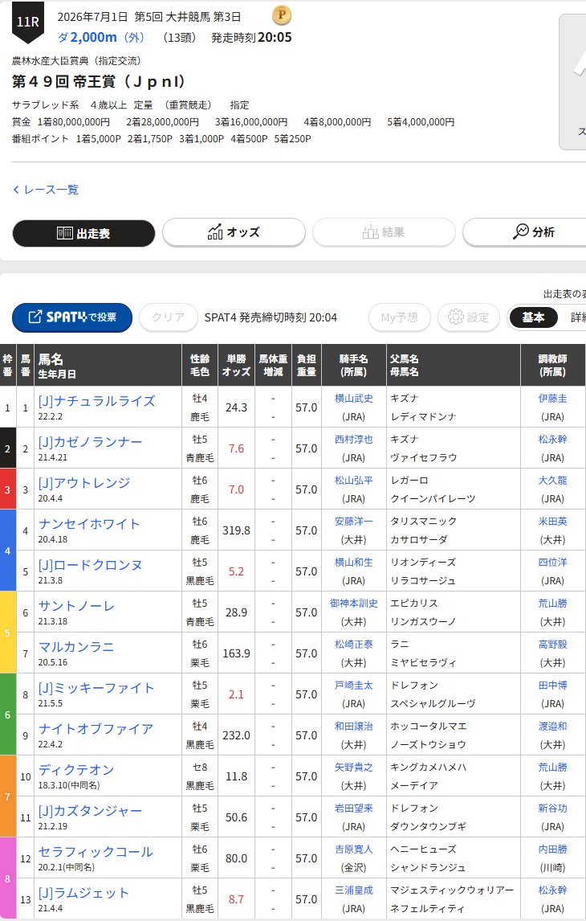This screenshot has width=586, height=921.
Task: Open horse カズタンジャー link
Action: point(91,811)
